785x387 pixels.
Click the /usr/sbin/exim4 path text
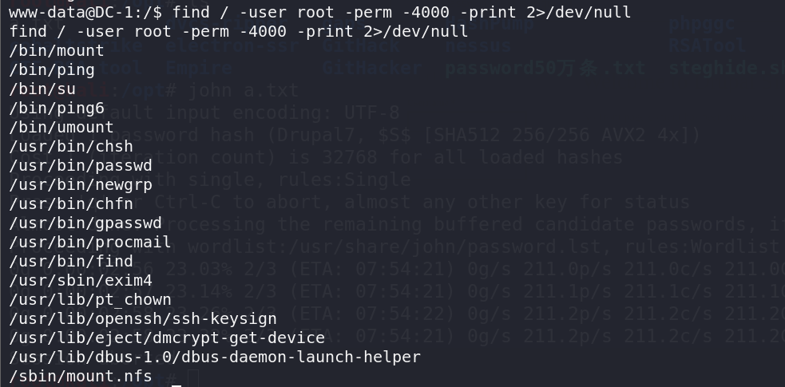click(x=80, y=280)
